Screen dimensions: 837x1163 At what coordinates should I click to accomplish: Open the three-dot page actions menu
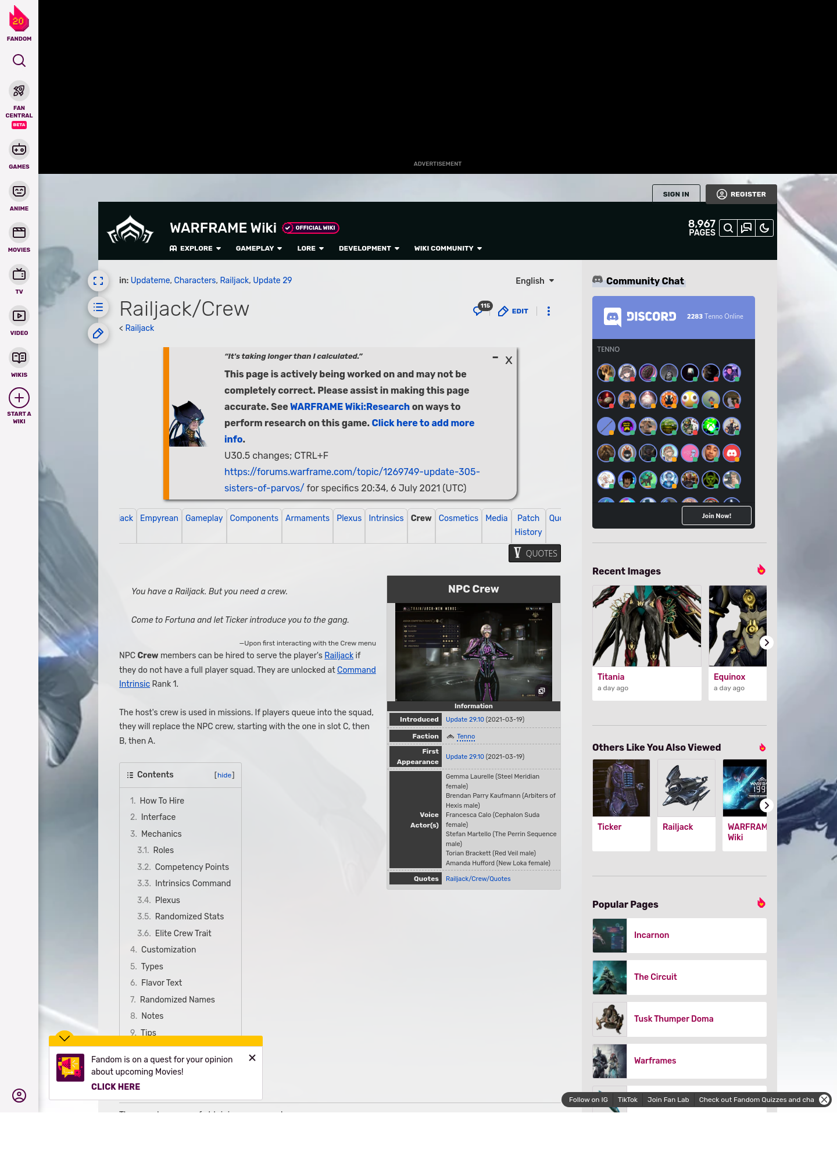coord(549,311)
